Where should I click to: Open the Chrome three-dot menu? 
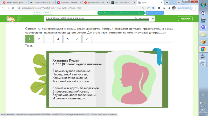195,8
